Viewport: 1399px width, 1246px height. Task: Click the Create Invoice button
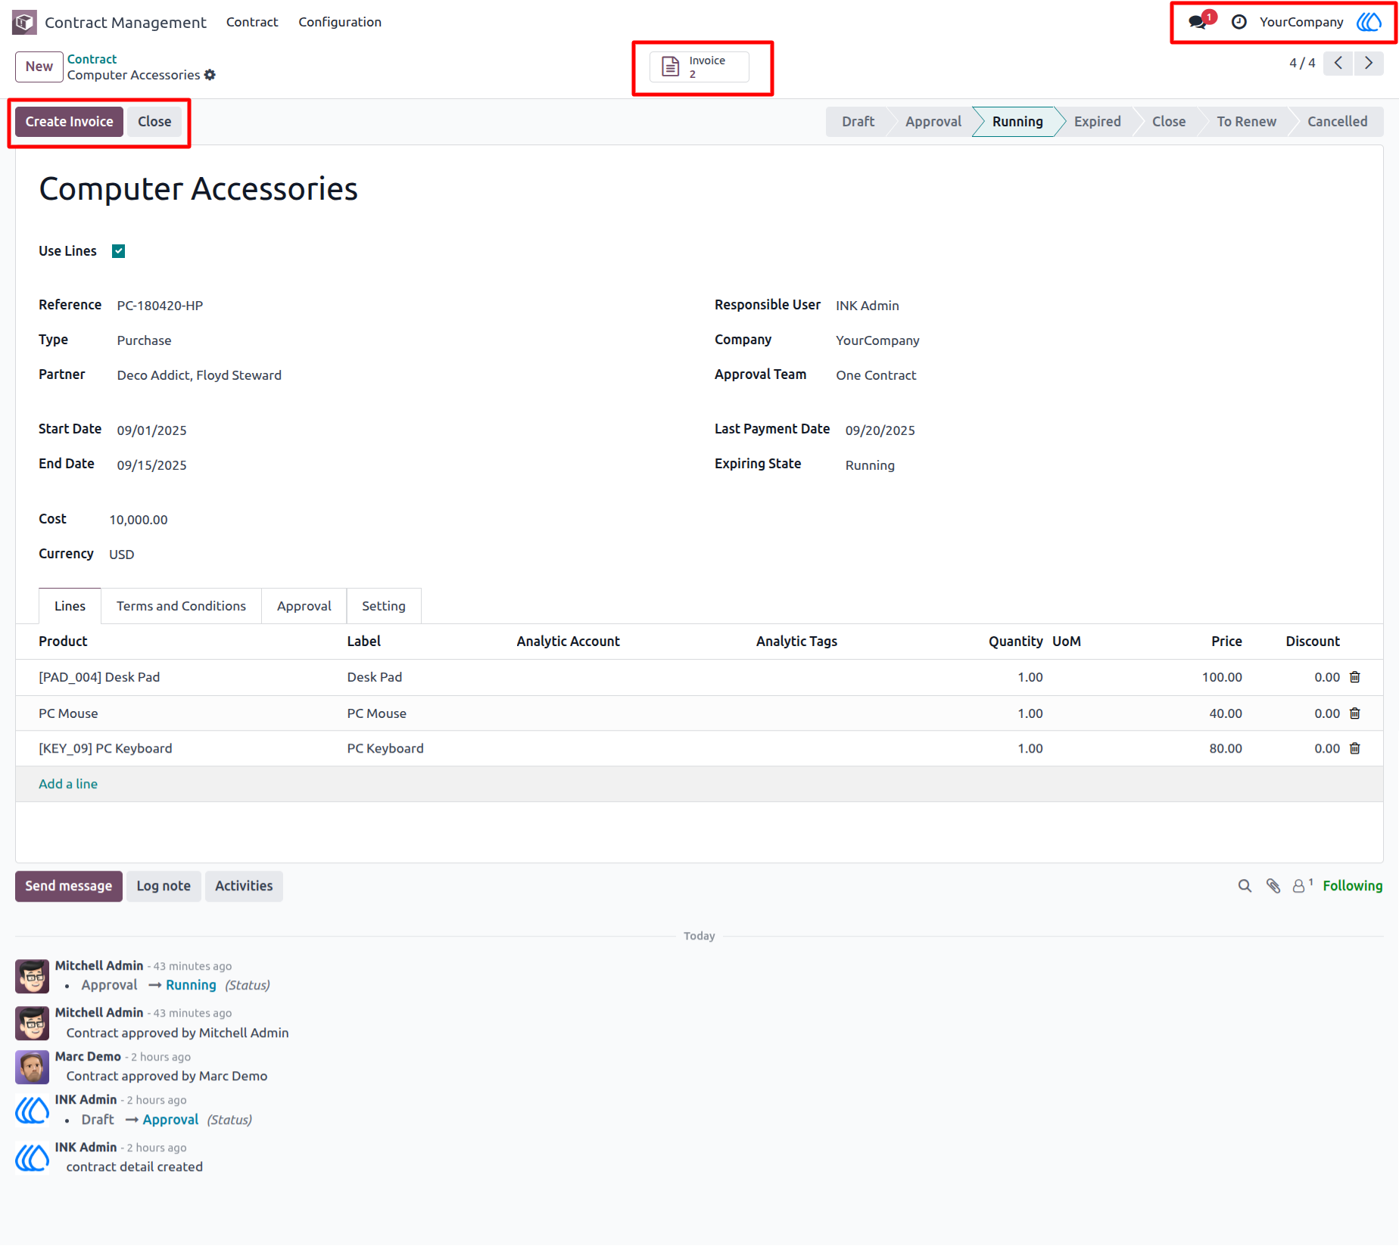click(69, 122)
